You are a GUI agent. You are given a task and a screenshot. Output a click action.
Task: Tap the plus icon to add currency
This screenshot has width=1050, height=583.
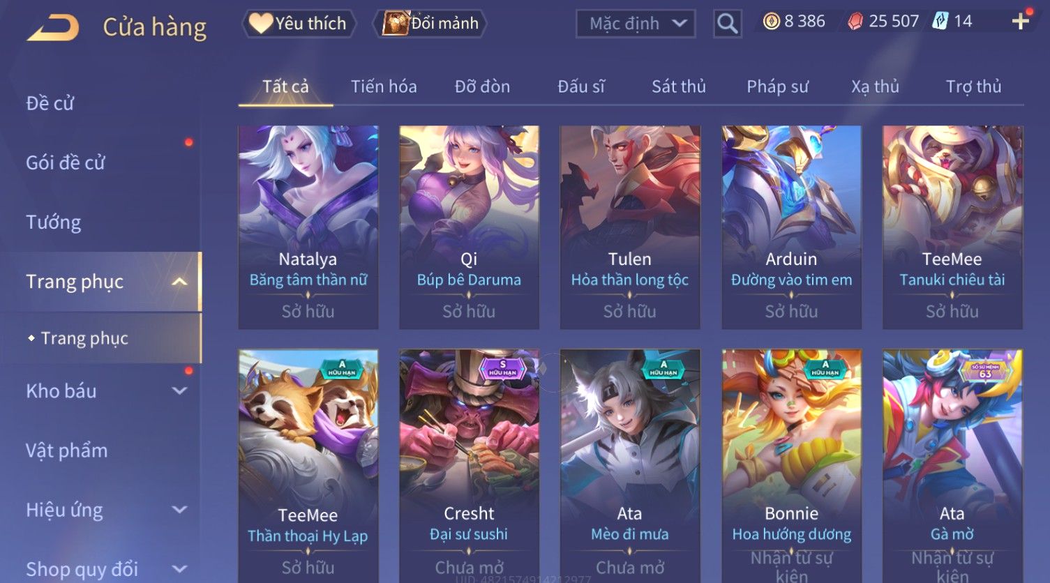[1020, 22]
